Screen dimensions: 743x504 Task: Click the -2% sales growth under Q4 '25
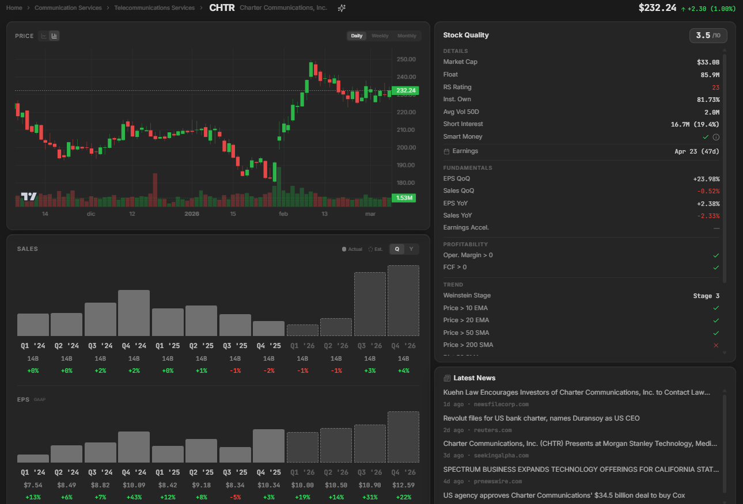(x=268, y=371)
